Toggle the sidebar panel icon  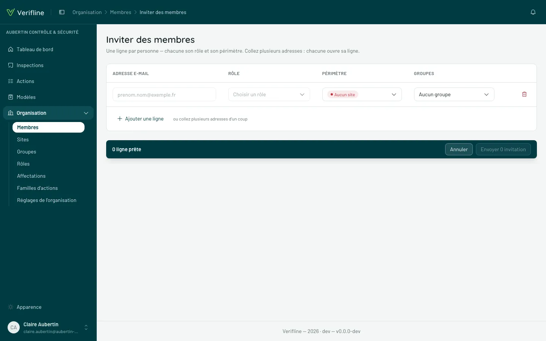tap(62, 12)
